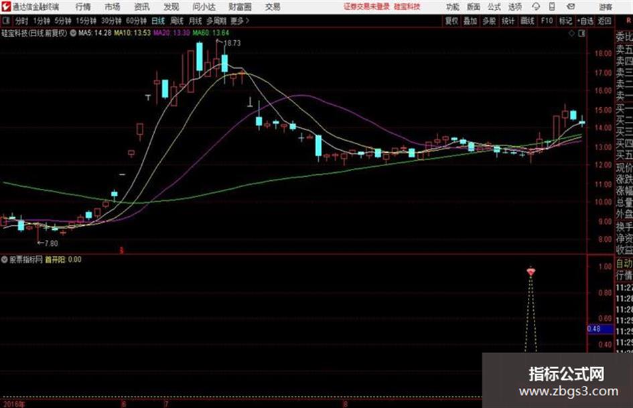This screenshot has width=633, height=408.
Task: Switch to 30分钟 timeframe
Action: pyautogui.click(x=111, y=21)
